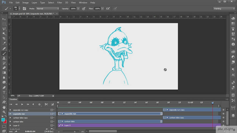Play the timeline animation
Image resolution: width=237 pixels, height=133 pixels.
click(x=22, y=104)
